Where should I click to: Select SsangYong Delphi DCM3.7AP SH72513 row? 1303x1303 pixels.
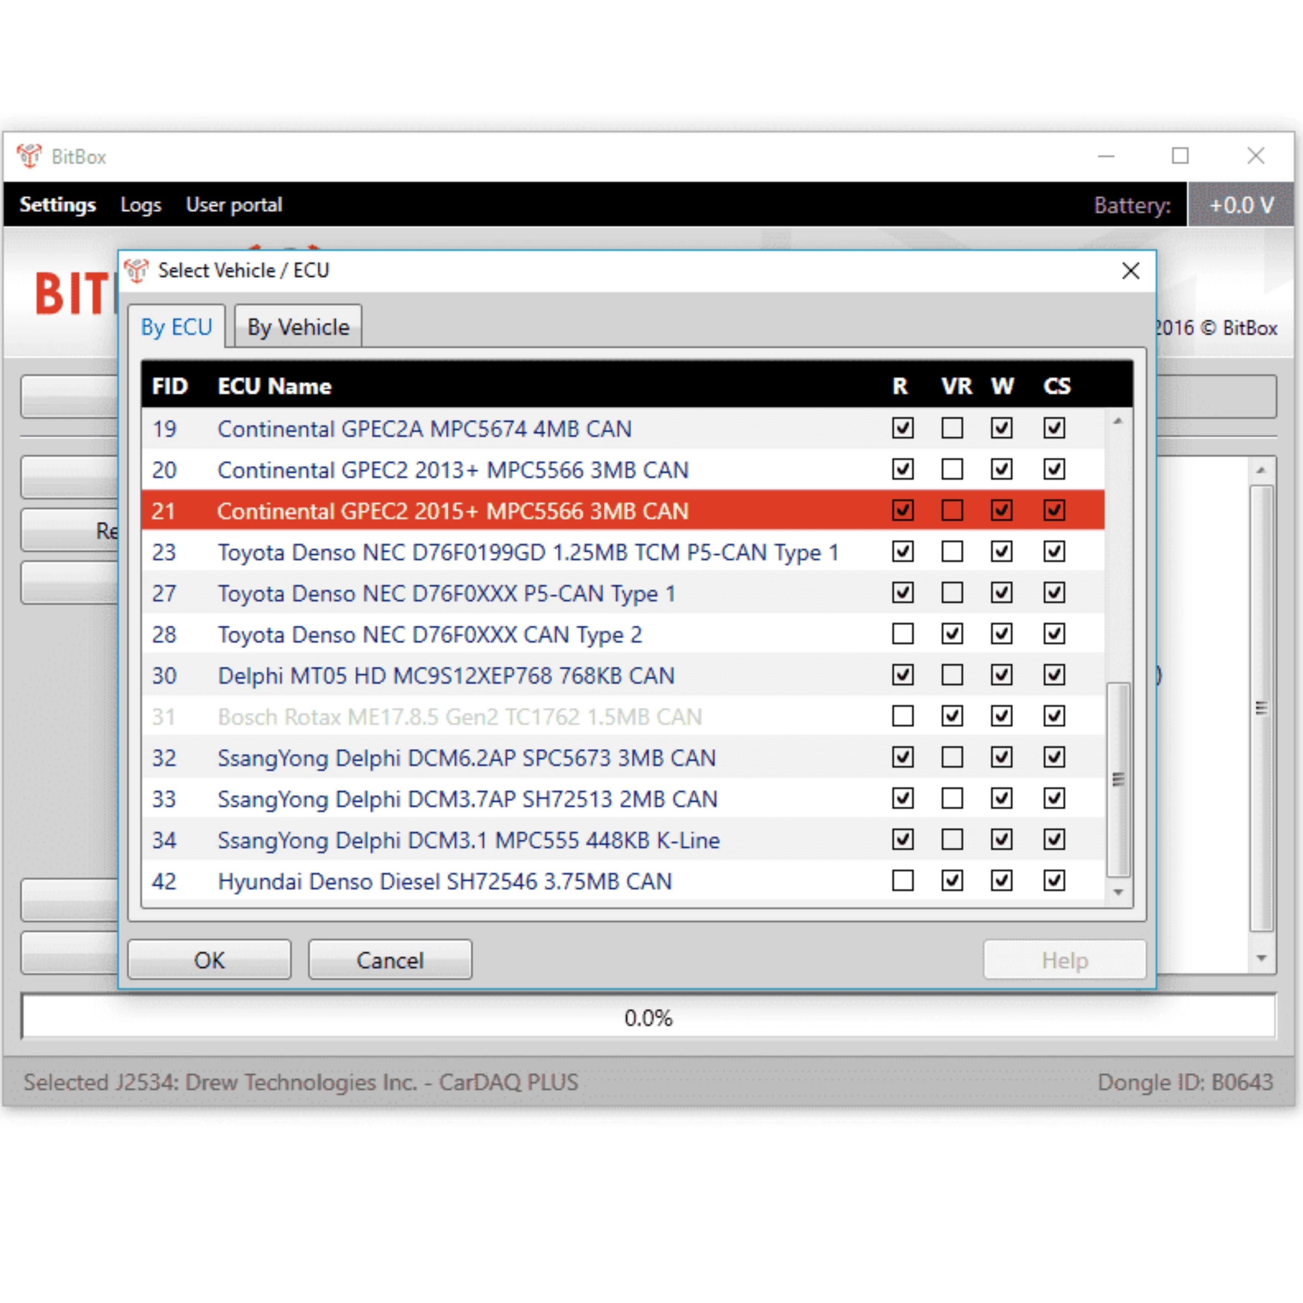(623, 799)
